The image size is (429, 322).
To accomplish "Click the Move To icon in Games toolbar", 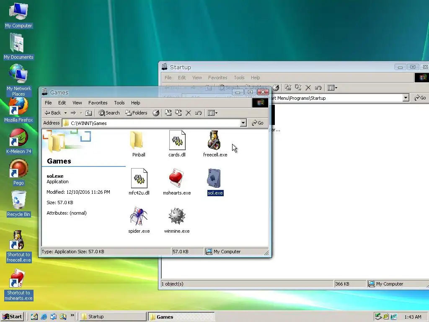I will point(168,113).
